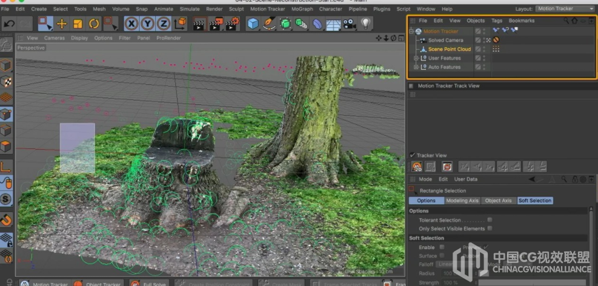
Task: Open the viewport Filter menu
Action: tap(125, 38)
